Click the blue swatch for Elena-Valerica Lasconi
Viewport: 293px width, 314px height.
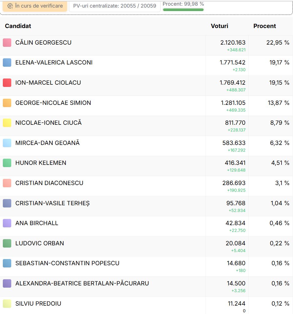click(7, 63)
